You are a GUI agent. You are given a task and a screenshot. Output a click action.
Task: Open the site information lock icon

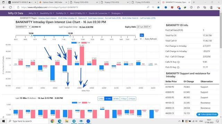18,7
